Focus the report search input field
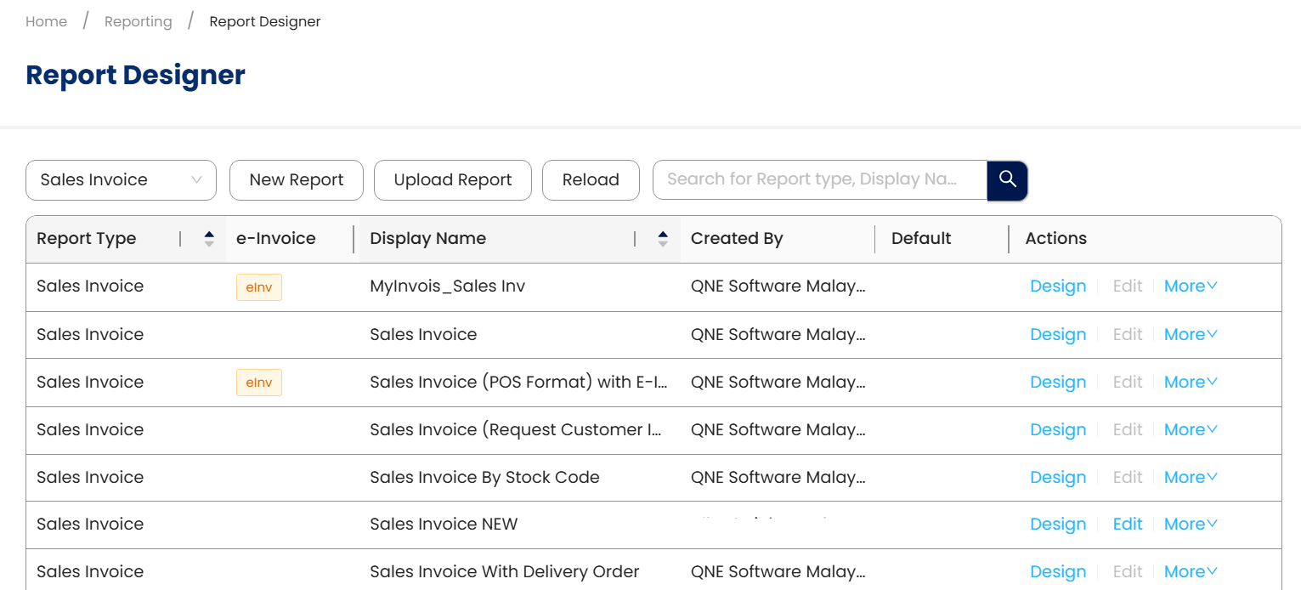This screenshot has height=590, width=1301. (816, 179)
